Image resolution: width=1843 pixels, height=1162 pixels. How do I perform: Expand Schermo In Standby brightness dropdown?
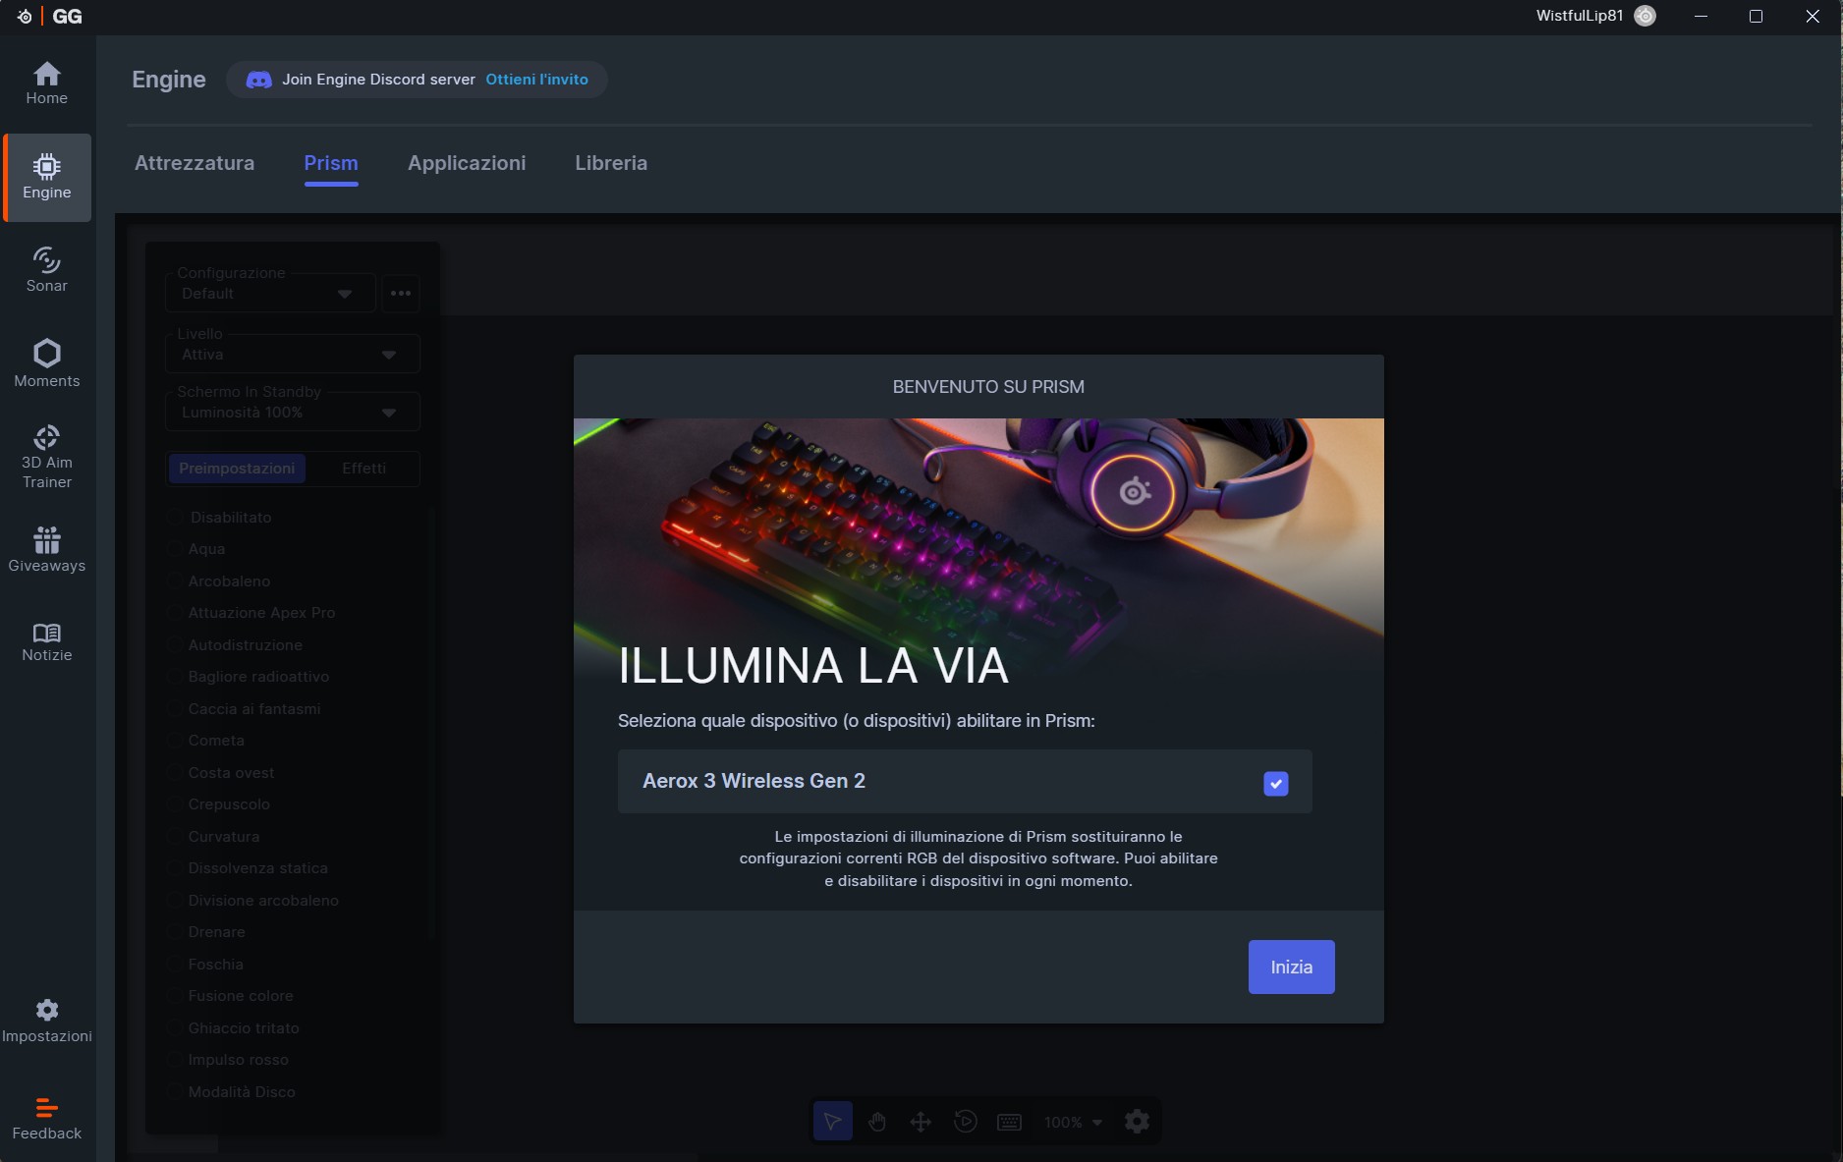pos(292,413)
